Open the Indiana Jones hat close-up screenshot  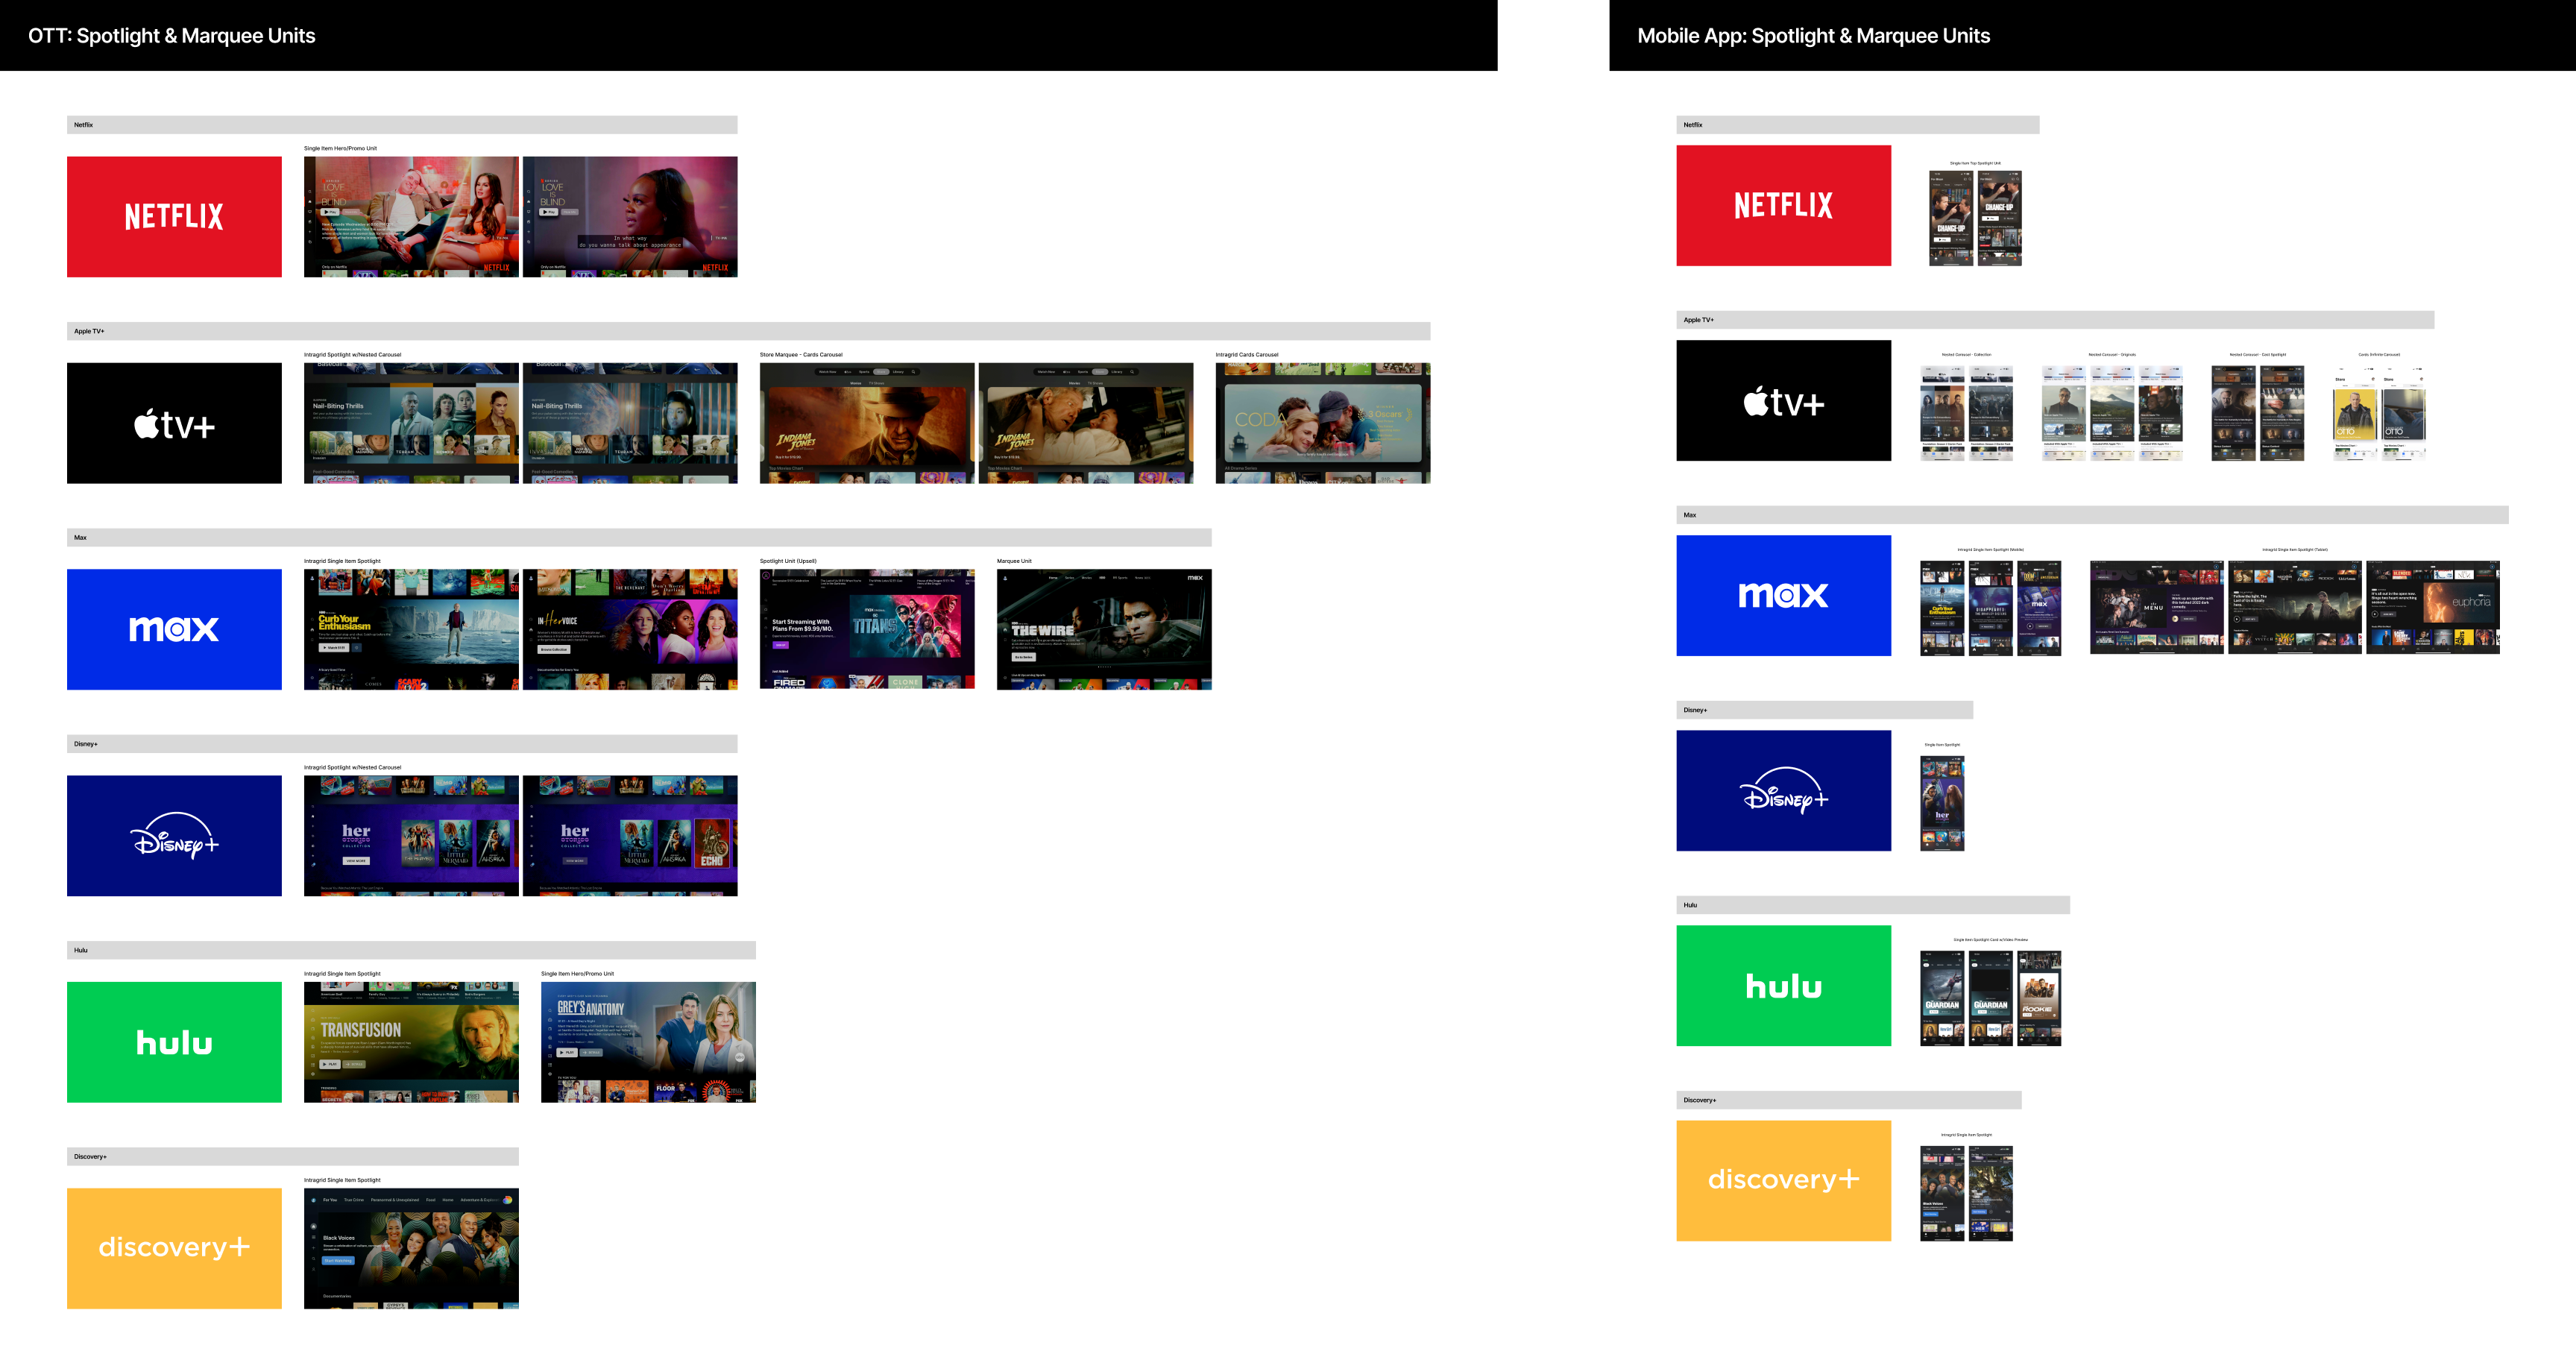pyautogui.click(x=866, y=423)
